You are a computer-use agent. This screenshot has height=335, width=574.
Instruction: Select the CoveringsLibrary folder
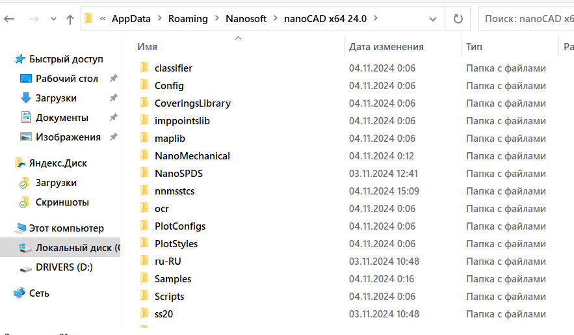tap(192, 103)
